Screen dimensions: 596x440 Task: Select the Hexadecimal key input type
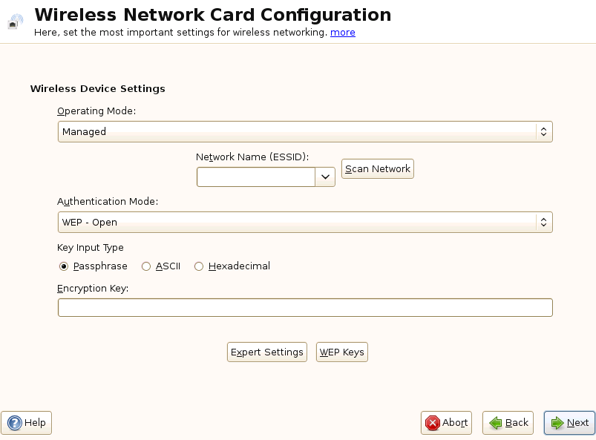[x=199, y=266]
